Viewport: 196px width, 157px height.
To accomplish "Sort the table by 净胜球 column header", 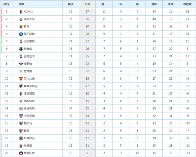I will click(187, 4).
